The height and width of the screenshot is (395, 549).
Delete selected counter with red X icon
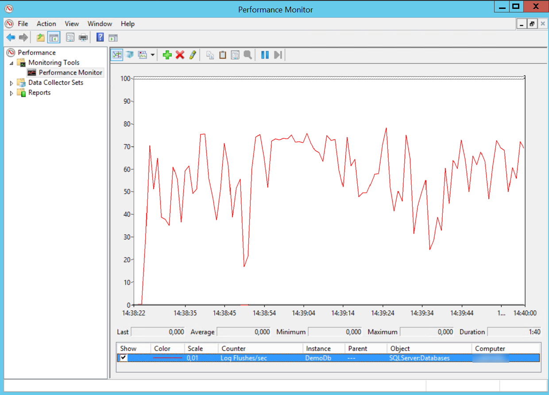[180, 55]
